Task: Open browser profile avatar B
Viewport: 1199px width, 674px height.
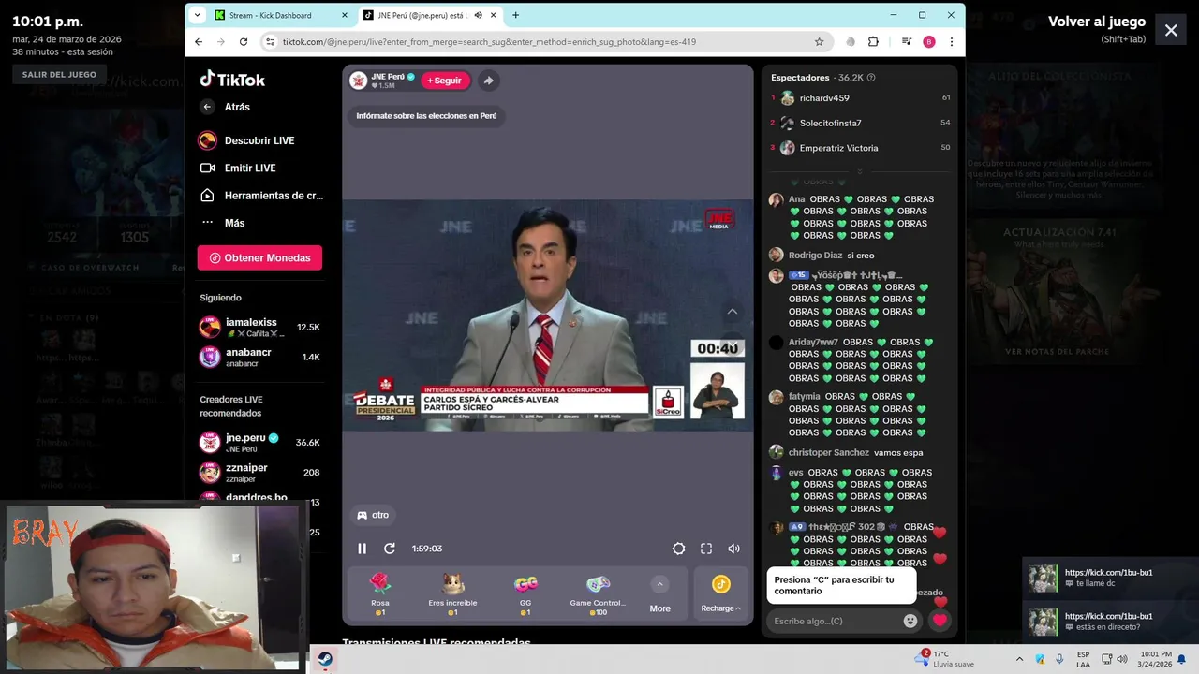Action: (929, 42)
